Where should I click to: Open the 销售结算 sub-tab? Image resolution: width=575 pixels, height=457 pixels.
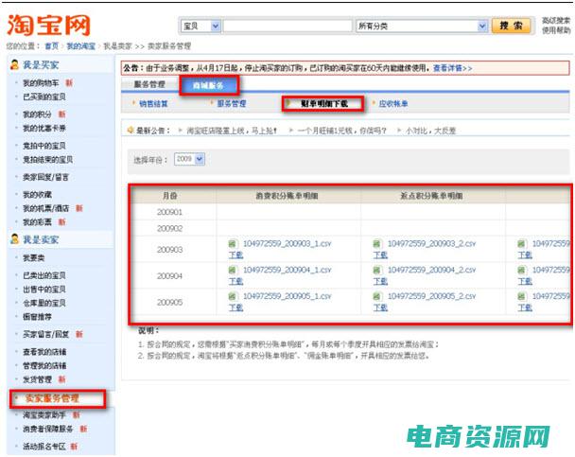(x=153, y=104)
